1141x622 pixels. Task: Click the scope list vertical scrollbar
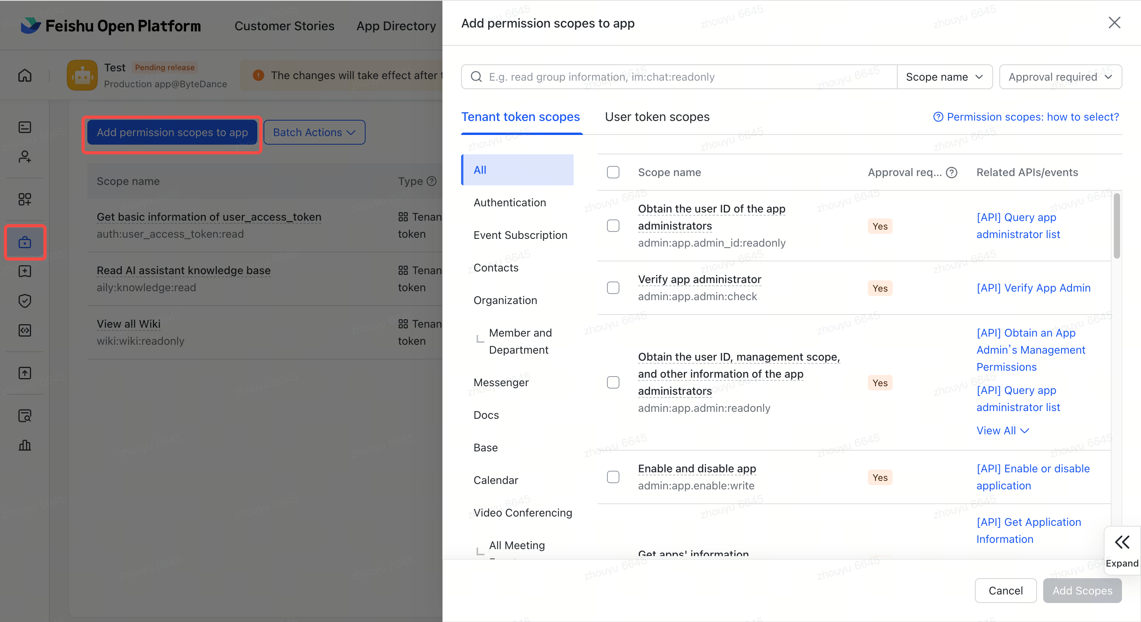click(1117, 226)
